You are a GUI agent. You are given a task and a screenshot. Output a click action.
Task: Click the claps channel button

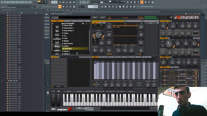pos(47,21)
